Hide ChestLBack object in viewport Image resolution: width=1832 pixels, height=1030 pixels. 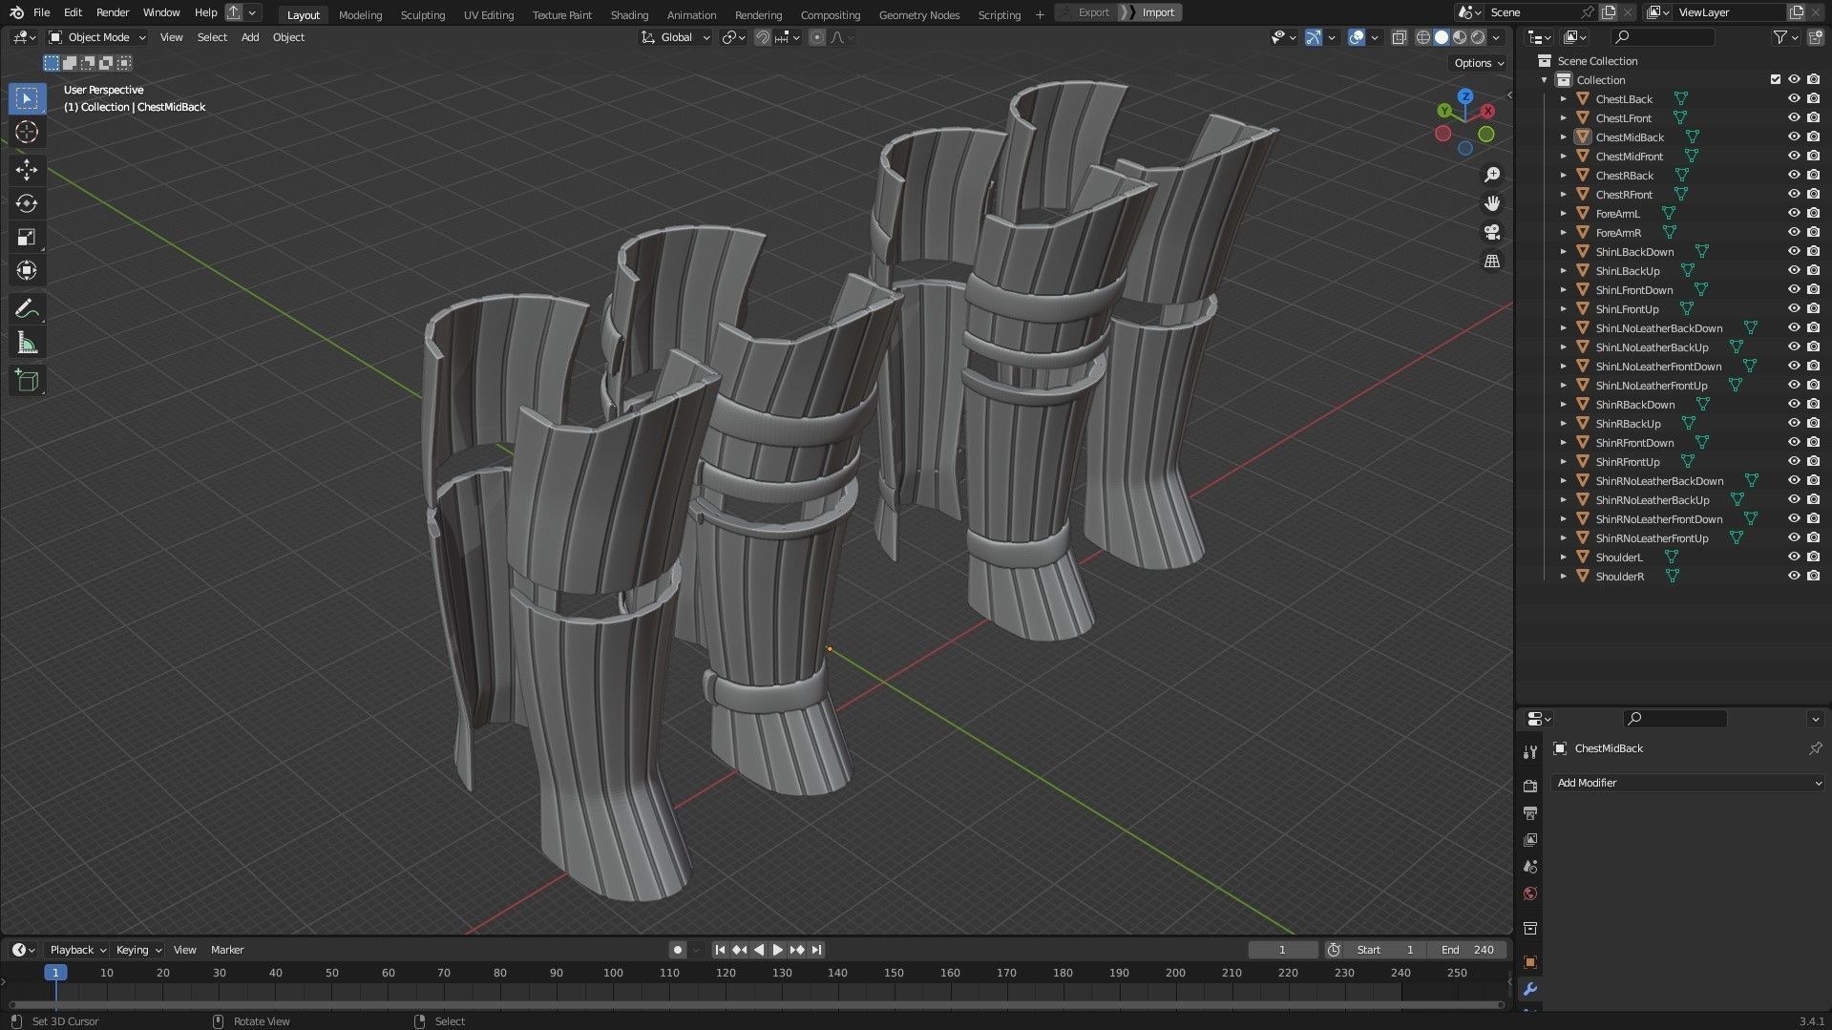point(1794,99)
